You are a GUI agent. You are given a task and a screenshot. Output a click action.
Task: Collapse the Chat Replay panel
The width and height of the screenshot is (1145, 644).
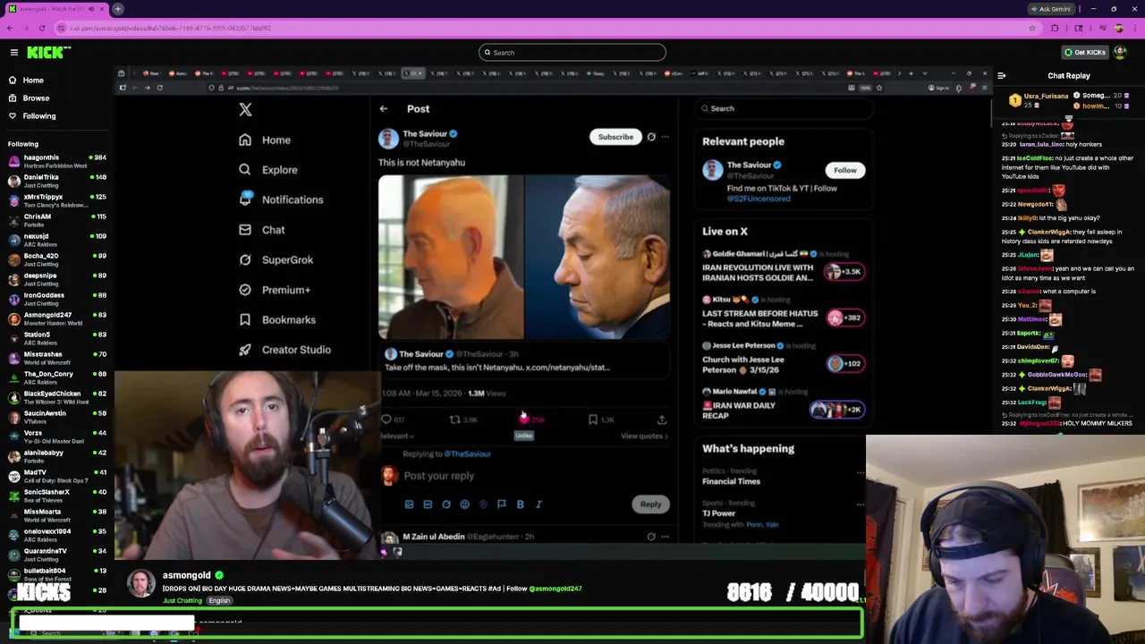click(x=1001, y=76)
